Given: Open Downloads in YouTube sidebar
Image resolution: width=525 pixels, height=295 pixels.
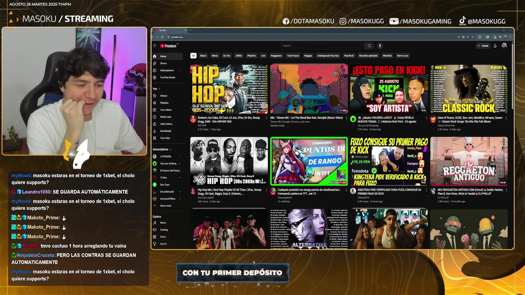Looking at the screenshot, I should tap(167, 131).
